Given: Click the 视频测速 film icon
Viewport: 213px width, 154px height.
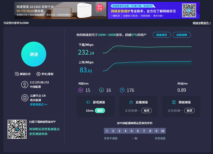Looking at the screenshot, I should pos(174,102).
